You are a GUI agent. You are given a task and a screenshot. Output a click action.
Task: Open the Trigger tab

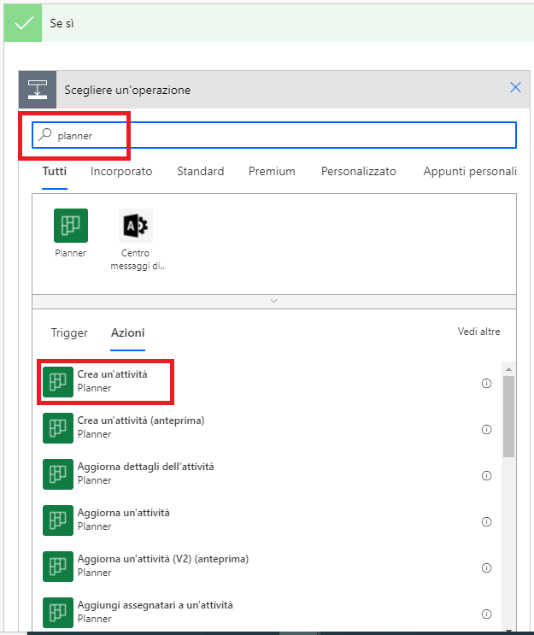click(x=69, y=333)
